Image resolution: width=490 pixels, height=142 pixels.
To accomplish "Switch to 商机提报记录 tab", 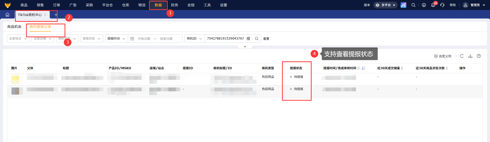I will pyautogui.click(x=40, y=27).
